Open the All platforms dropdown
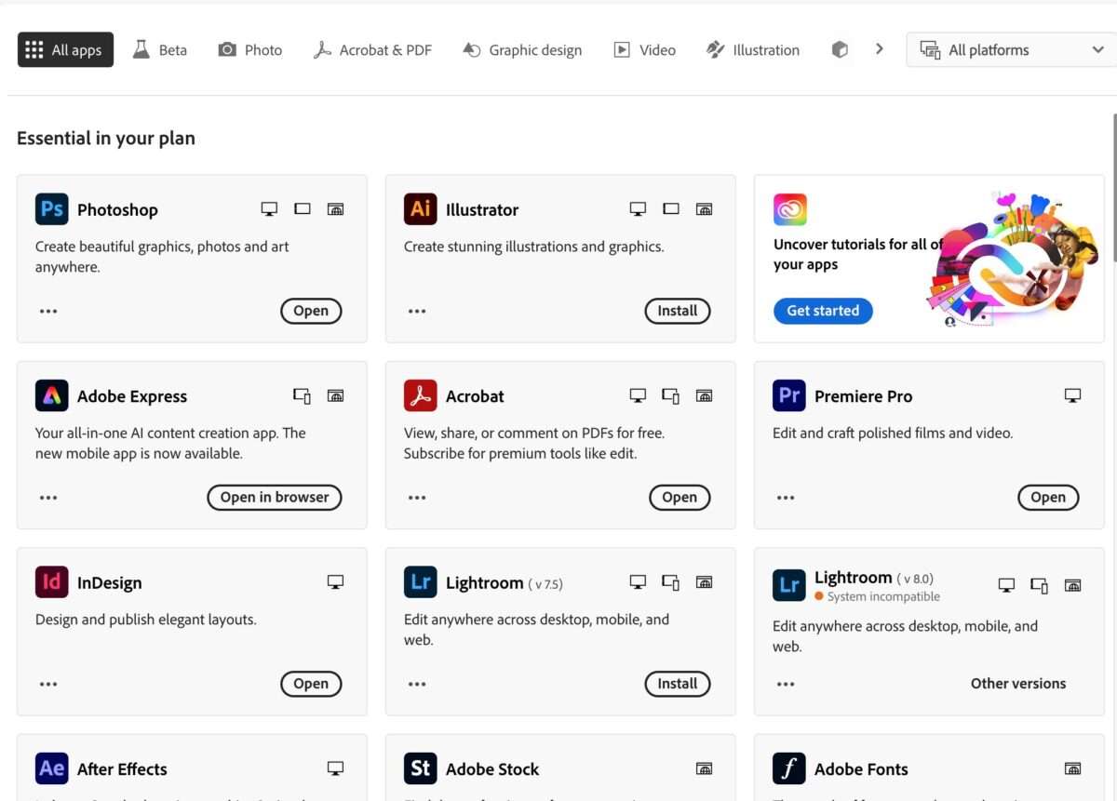The image size is (1117, 801). point(1010,50)
